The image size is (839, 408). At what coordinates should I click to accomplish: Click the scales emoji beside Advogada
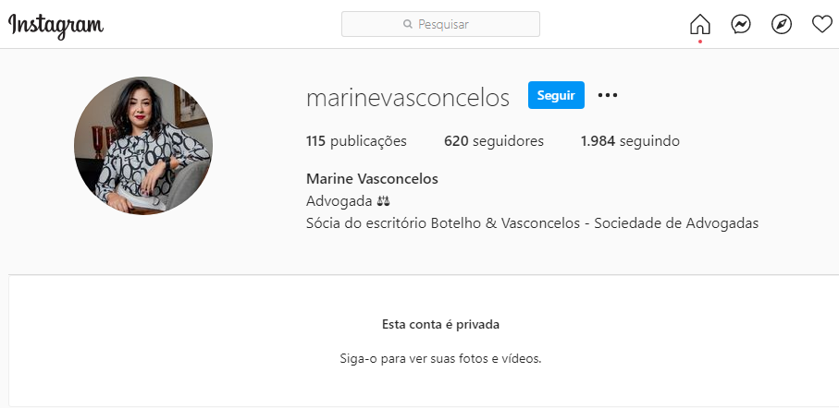pyautogui.click(x=384, y=201)
